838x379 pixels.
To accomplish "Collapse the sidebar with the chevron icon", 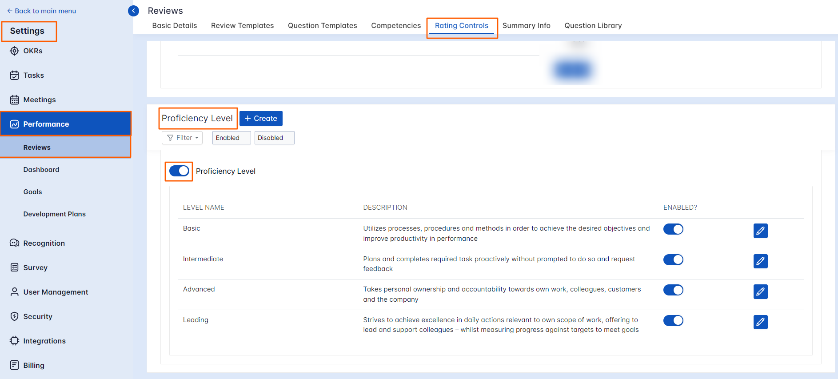I will pyautogui.click(x=133, y=11).
